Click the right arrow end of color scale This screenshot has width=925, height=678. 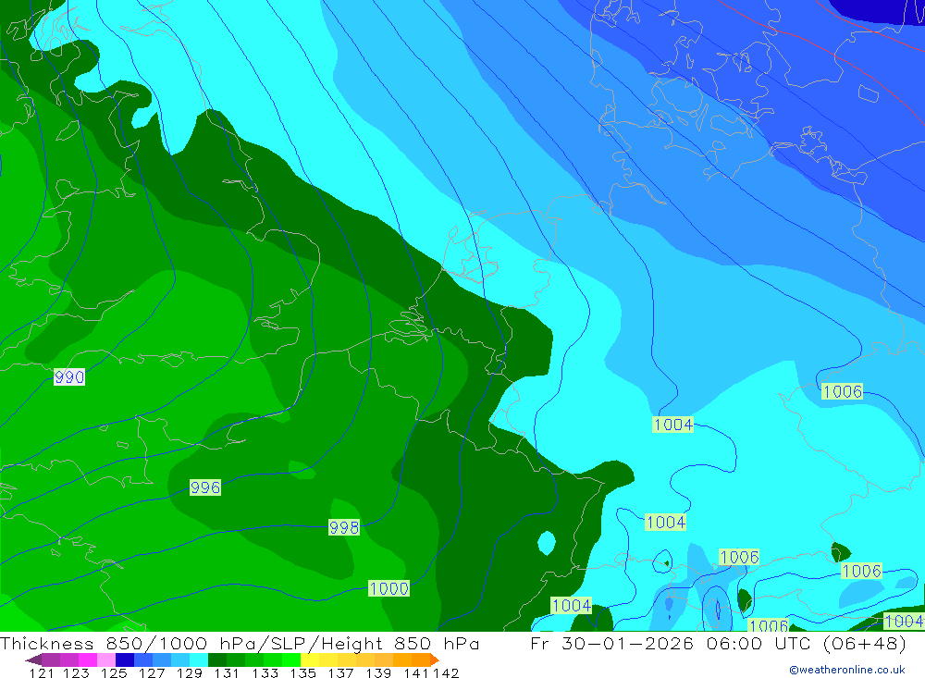(435, 660)
